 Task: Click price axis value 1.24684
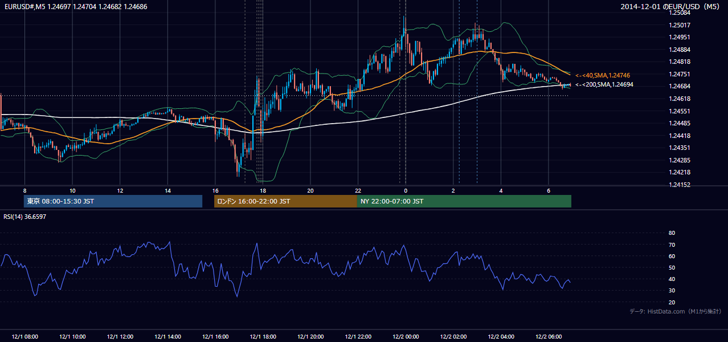(x=679, y=86)
